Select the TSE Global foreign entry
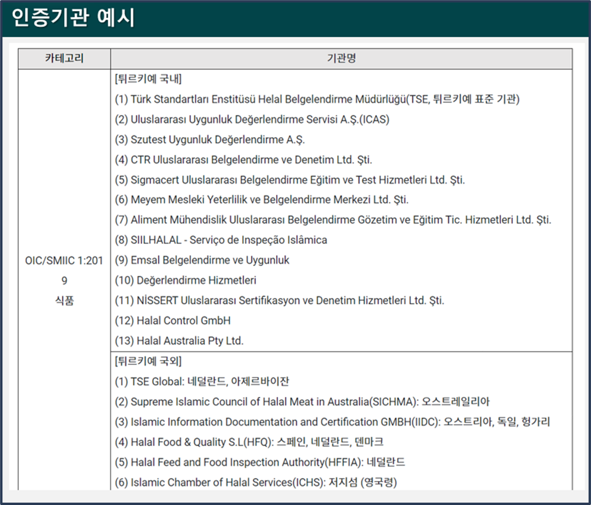The width and height of the screenshot is (591, 505). tap(201, 381)
